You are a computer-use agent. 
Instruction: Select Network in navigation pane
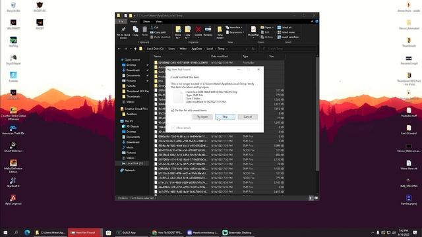coord(127,171)
